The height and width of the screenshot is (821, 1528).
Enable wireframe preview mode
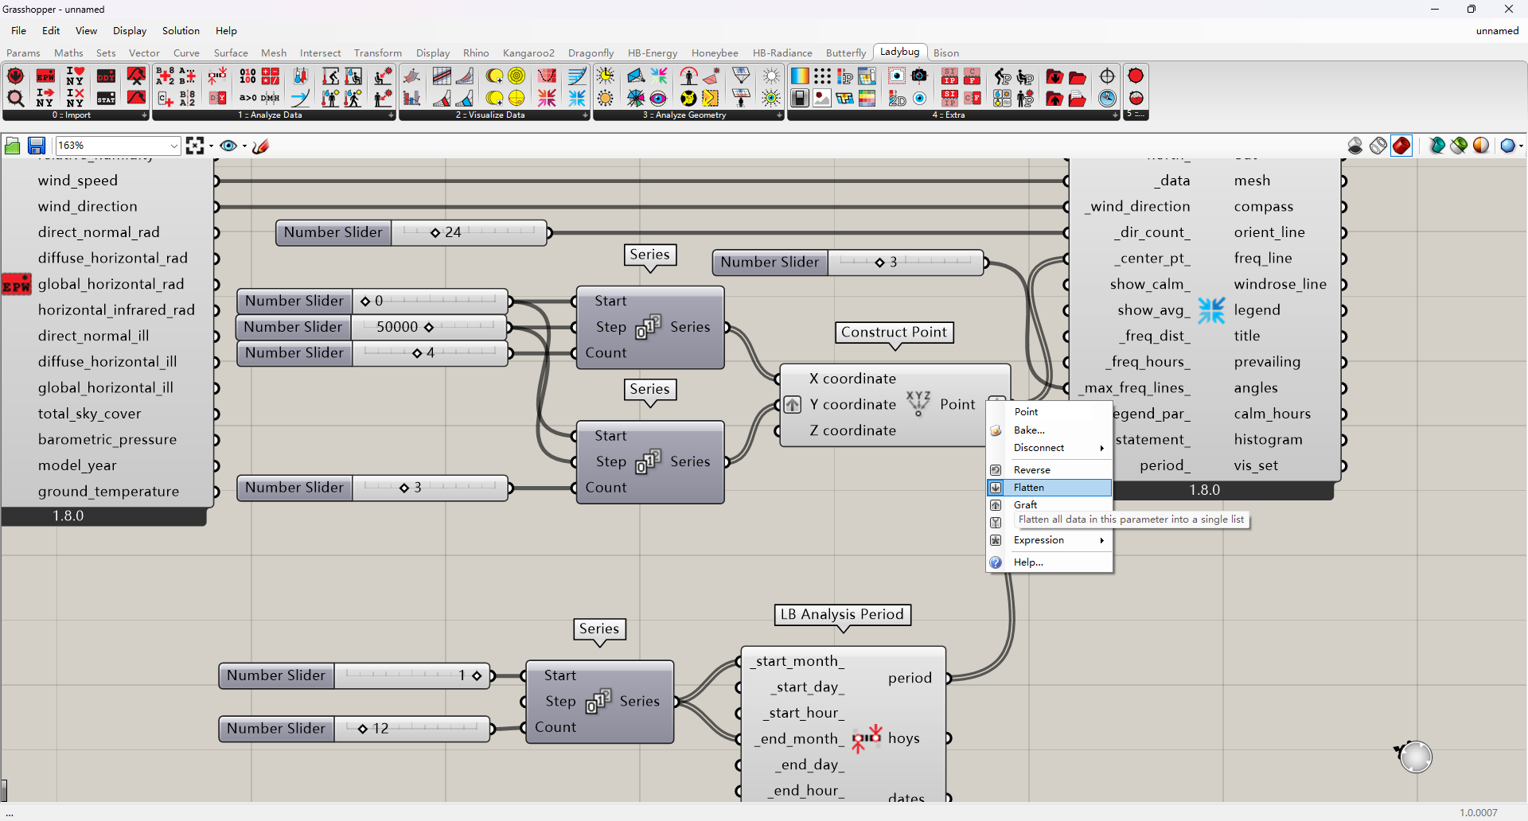tap(1378, 146)
